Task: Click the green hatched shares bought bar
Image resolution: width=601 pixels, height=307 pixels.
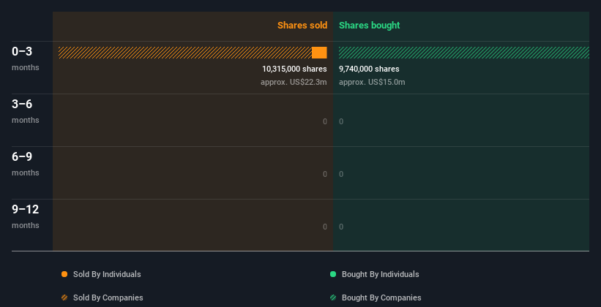Action: click(463, 53)
